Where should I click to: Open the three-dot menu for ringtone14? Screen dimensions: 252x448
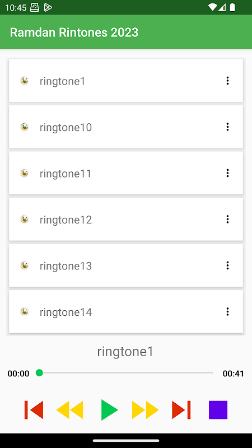pyautogui.click(x=227, y=312)
